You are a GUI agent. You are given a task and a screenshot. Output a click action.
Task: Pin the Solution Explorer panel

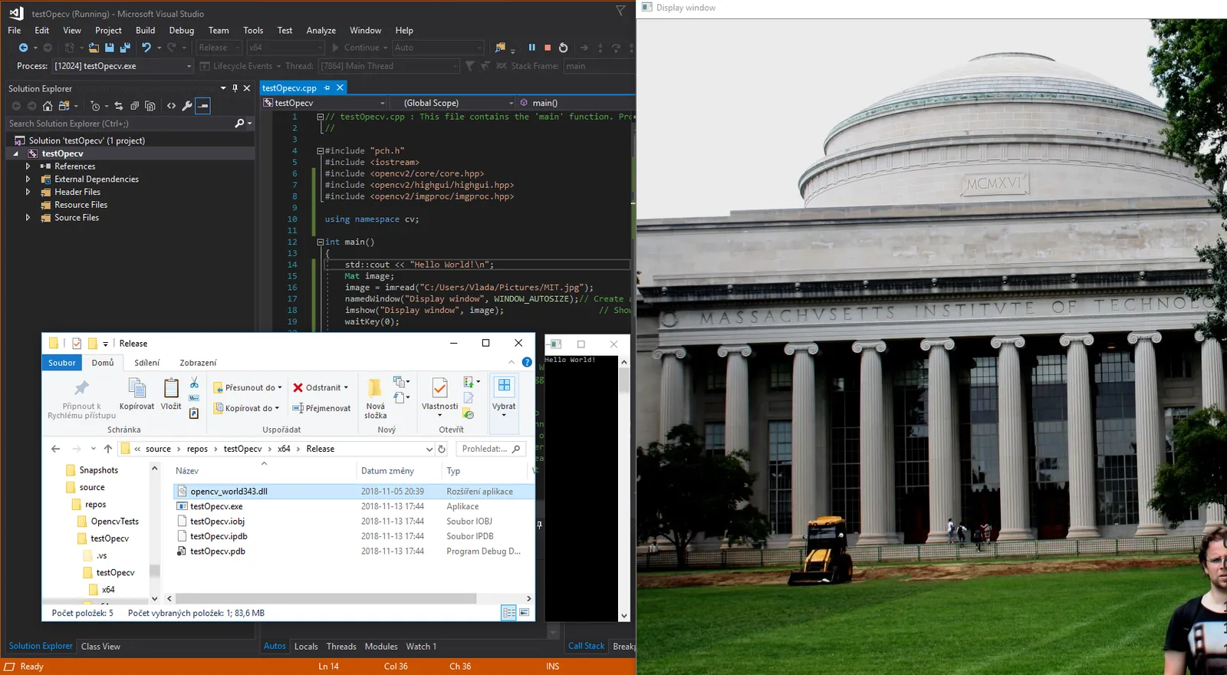point(235,88)
